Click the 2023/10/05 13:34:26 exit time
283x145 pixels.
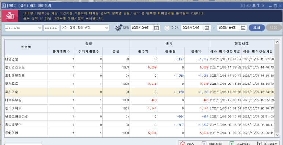(x=258, y=92)
